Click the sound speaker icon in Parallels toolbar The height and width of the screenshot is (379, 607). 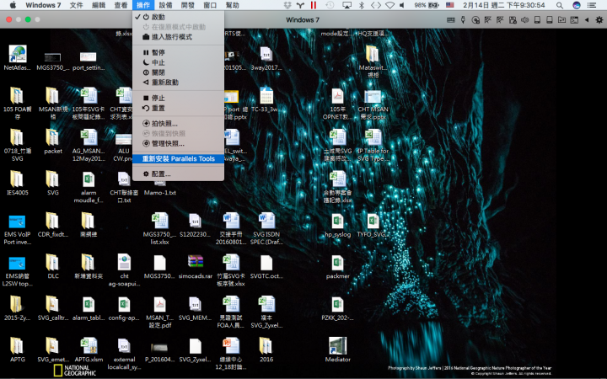tap(525, 19)
